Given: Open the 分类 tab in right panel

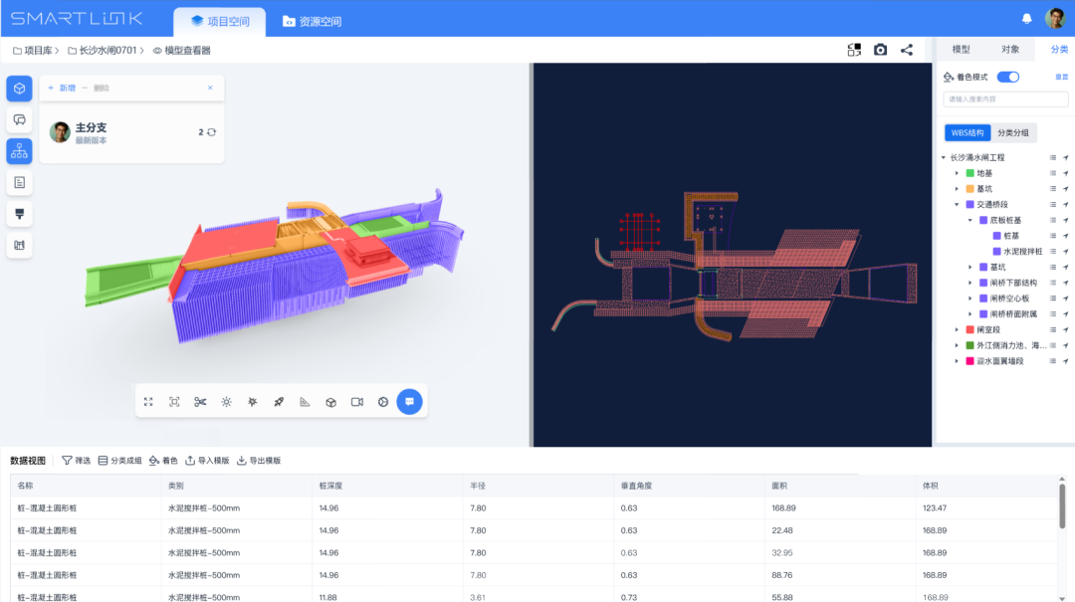Looking at the screenshot, I should (x=1059, y=50).
